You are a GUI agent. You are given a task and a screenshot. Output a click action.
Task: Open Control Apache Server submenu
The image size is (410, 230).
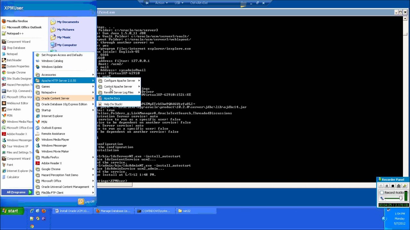[x=119, y=87]
